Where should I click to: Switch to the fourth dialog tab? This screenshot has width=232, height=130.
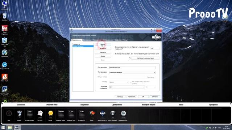coord(108,40)
